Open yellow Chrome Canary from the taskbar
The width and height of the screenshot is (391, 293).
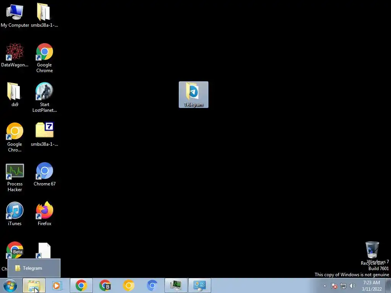(129, 285)
